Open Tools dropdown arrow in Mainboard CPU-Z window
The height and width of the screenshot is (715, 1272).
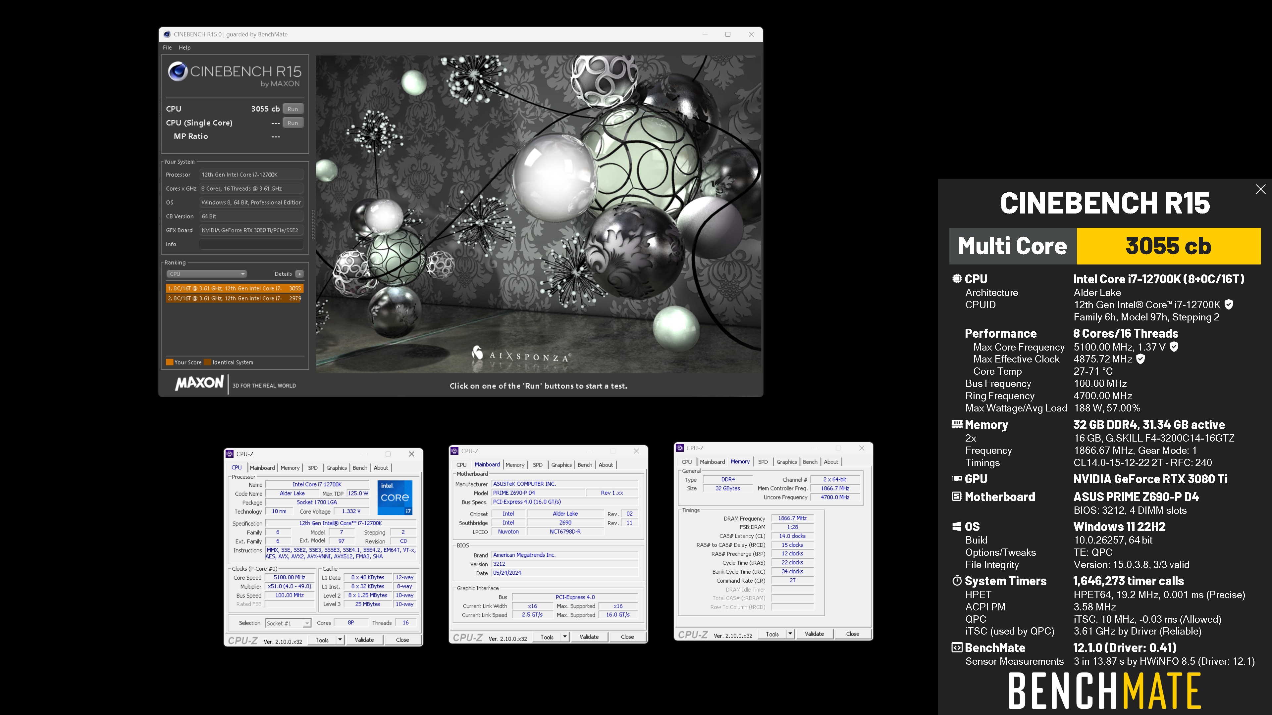tap(565, 637)
